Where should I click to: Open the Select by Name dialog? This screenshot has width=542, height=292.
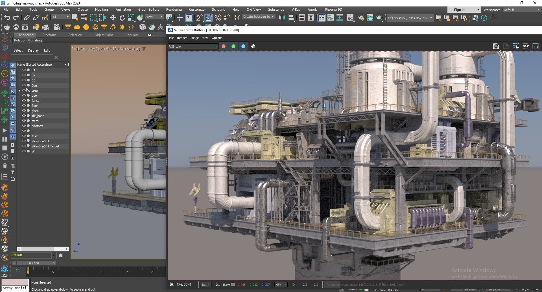(x=84, y=17)
